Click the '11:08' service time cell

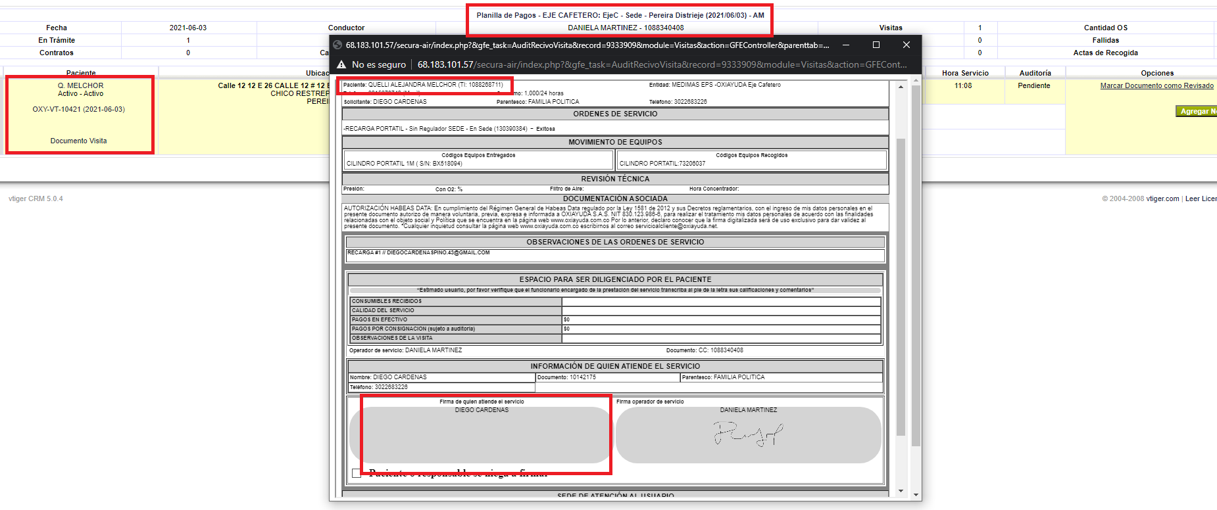[963, 85]
